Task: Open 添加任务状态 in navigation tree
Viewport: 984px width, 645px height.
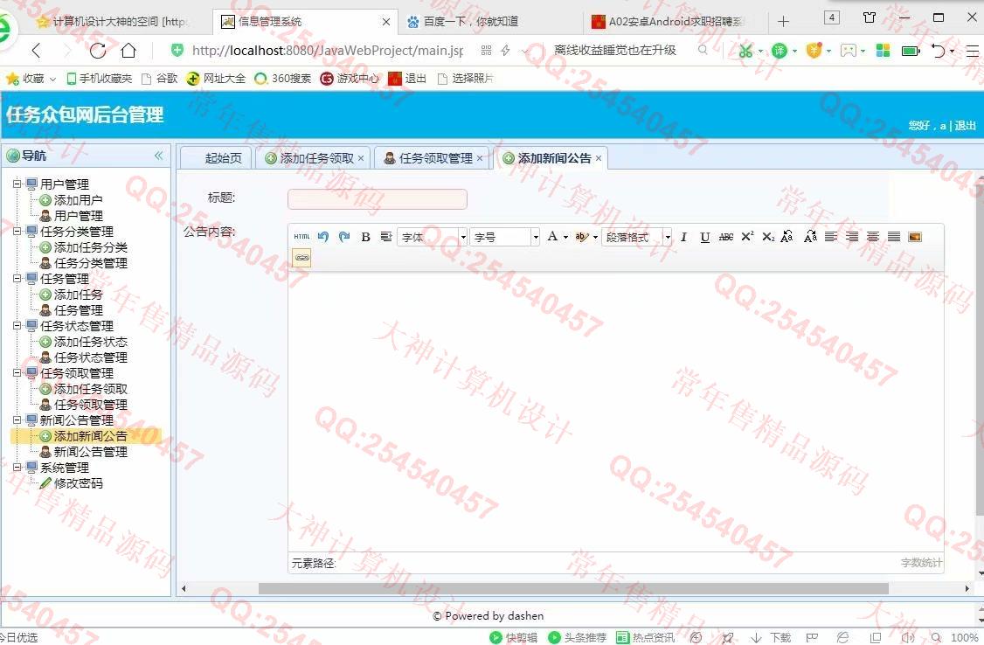Action: (x=90, y=342)
